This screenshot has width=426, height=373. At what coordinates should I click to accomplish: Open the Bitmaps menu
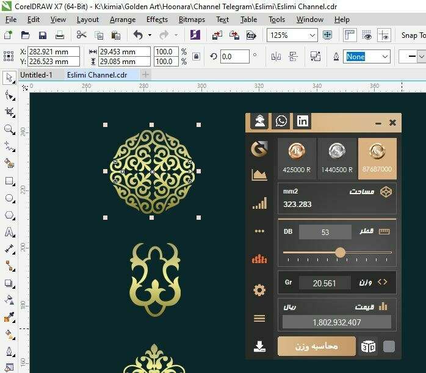[192, 20]
